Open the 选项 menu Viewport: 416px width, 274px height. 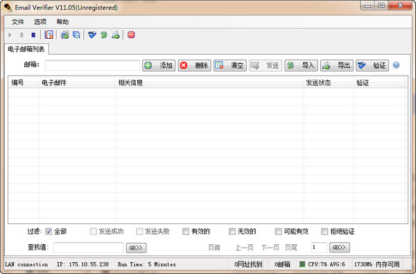click(x=40, y=22)
